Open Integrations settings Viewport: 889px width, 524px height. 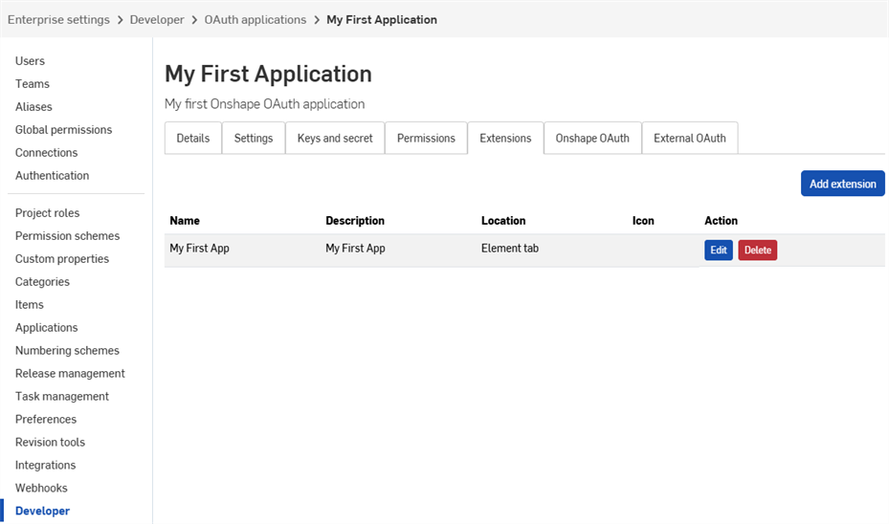(x=45, y=465)
